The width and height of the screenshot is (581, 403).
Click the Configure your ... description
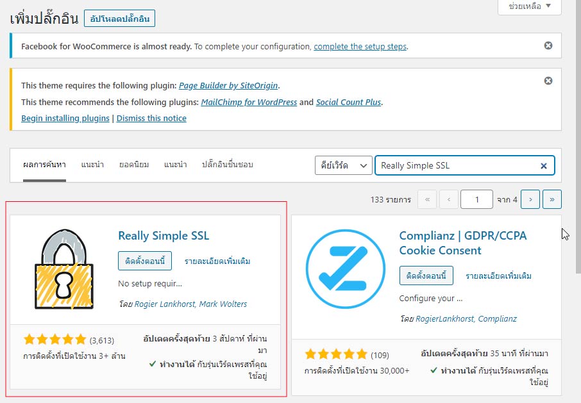(x=431, y=299)
